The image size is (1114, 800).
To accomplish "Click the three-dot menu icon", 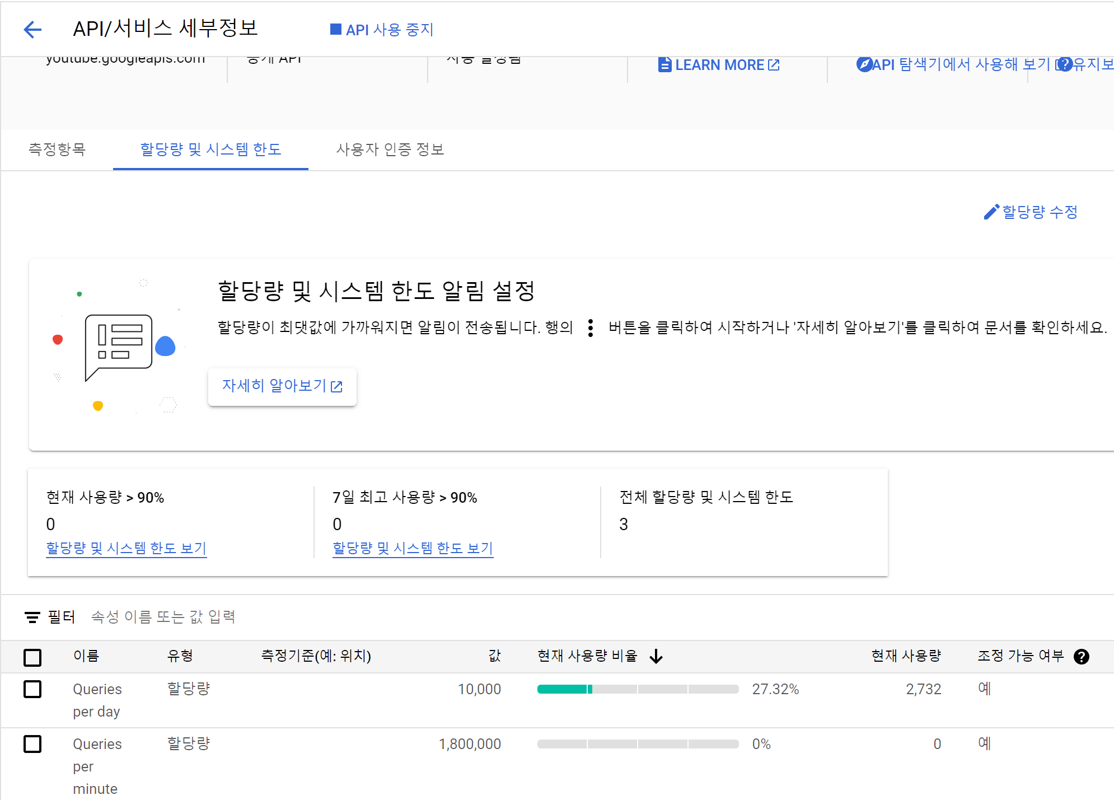I will [x=591, y=328].
